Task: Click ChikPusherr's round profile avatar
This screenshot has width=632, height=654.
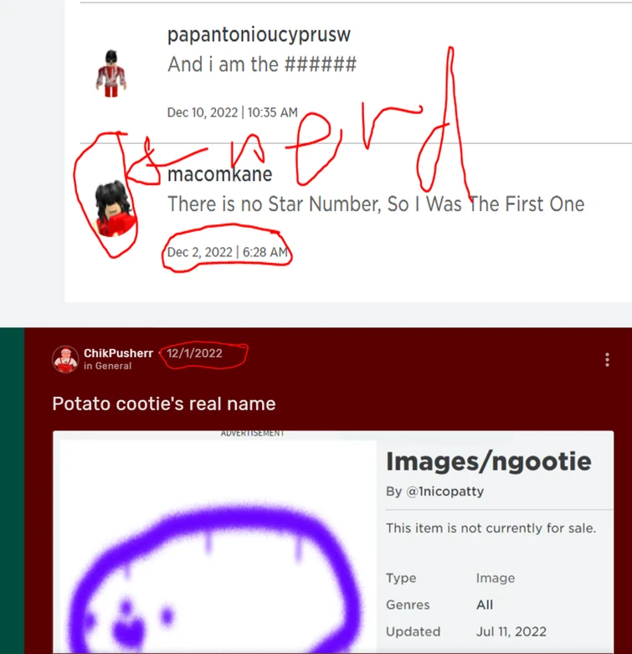Action: (65, 359)
